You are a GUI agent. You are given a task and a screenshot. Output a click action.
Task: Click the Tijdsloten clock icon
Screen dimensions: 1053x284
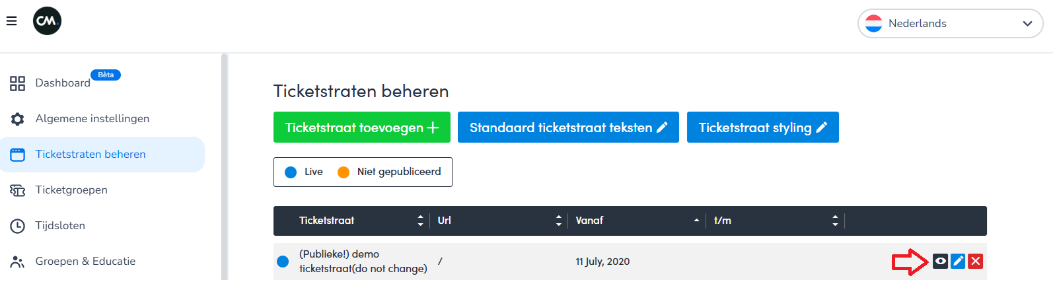[x=17, y=226]
